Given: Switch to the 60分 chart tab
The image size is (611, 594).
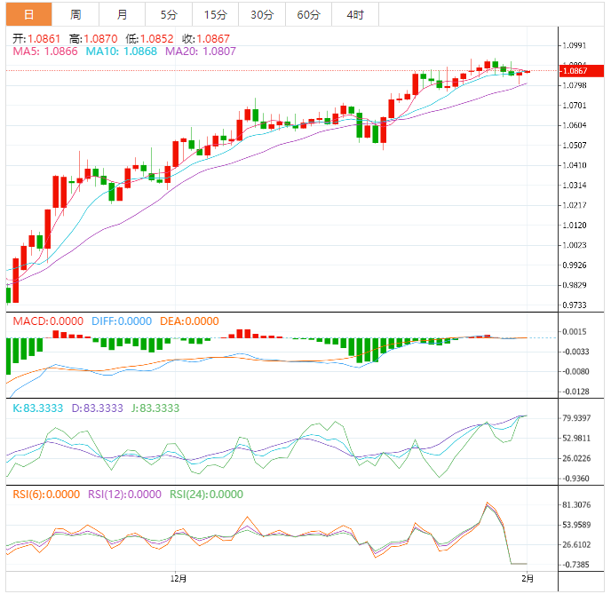Looking at the screenshot, I should 309,15.
